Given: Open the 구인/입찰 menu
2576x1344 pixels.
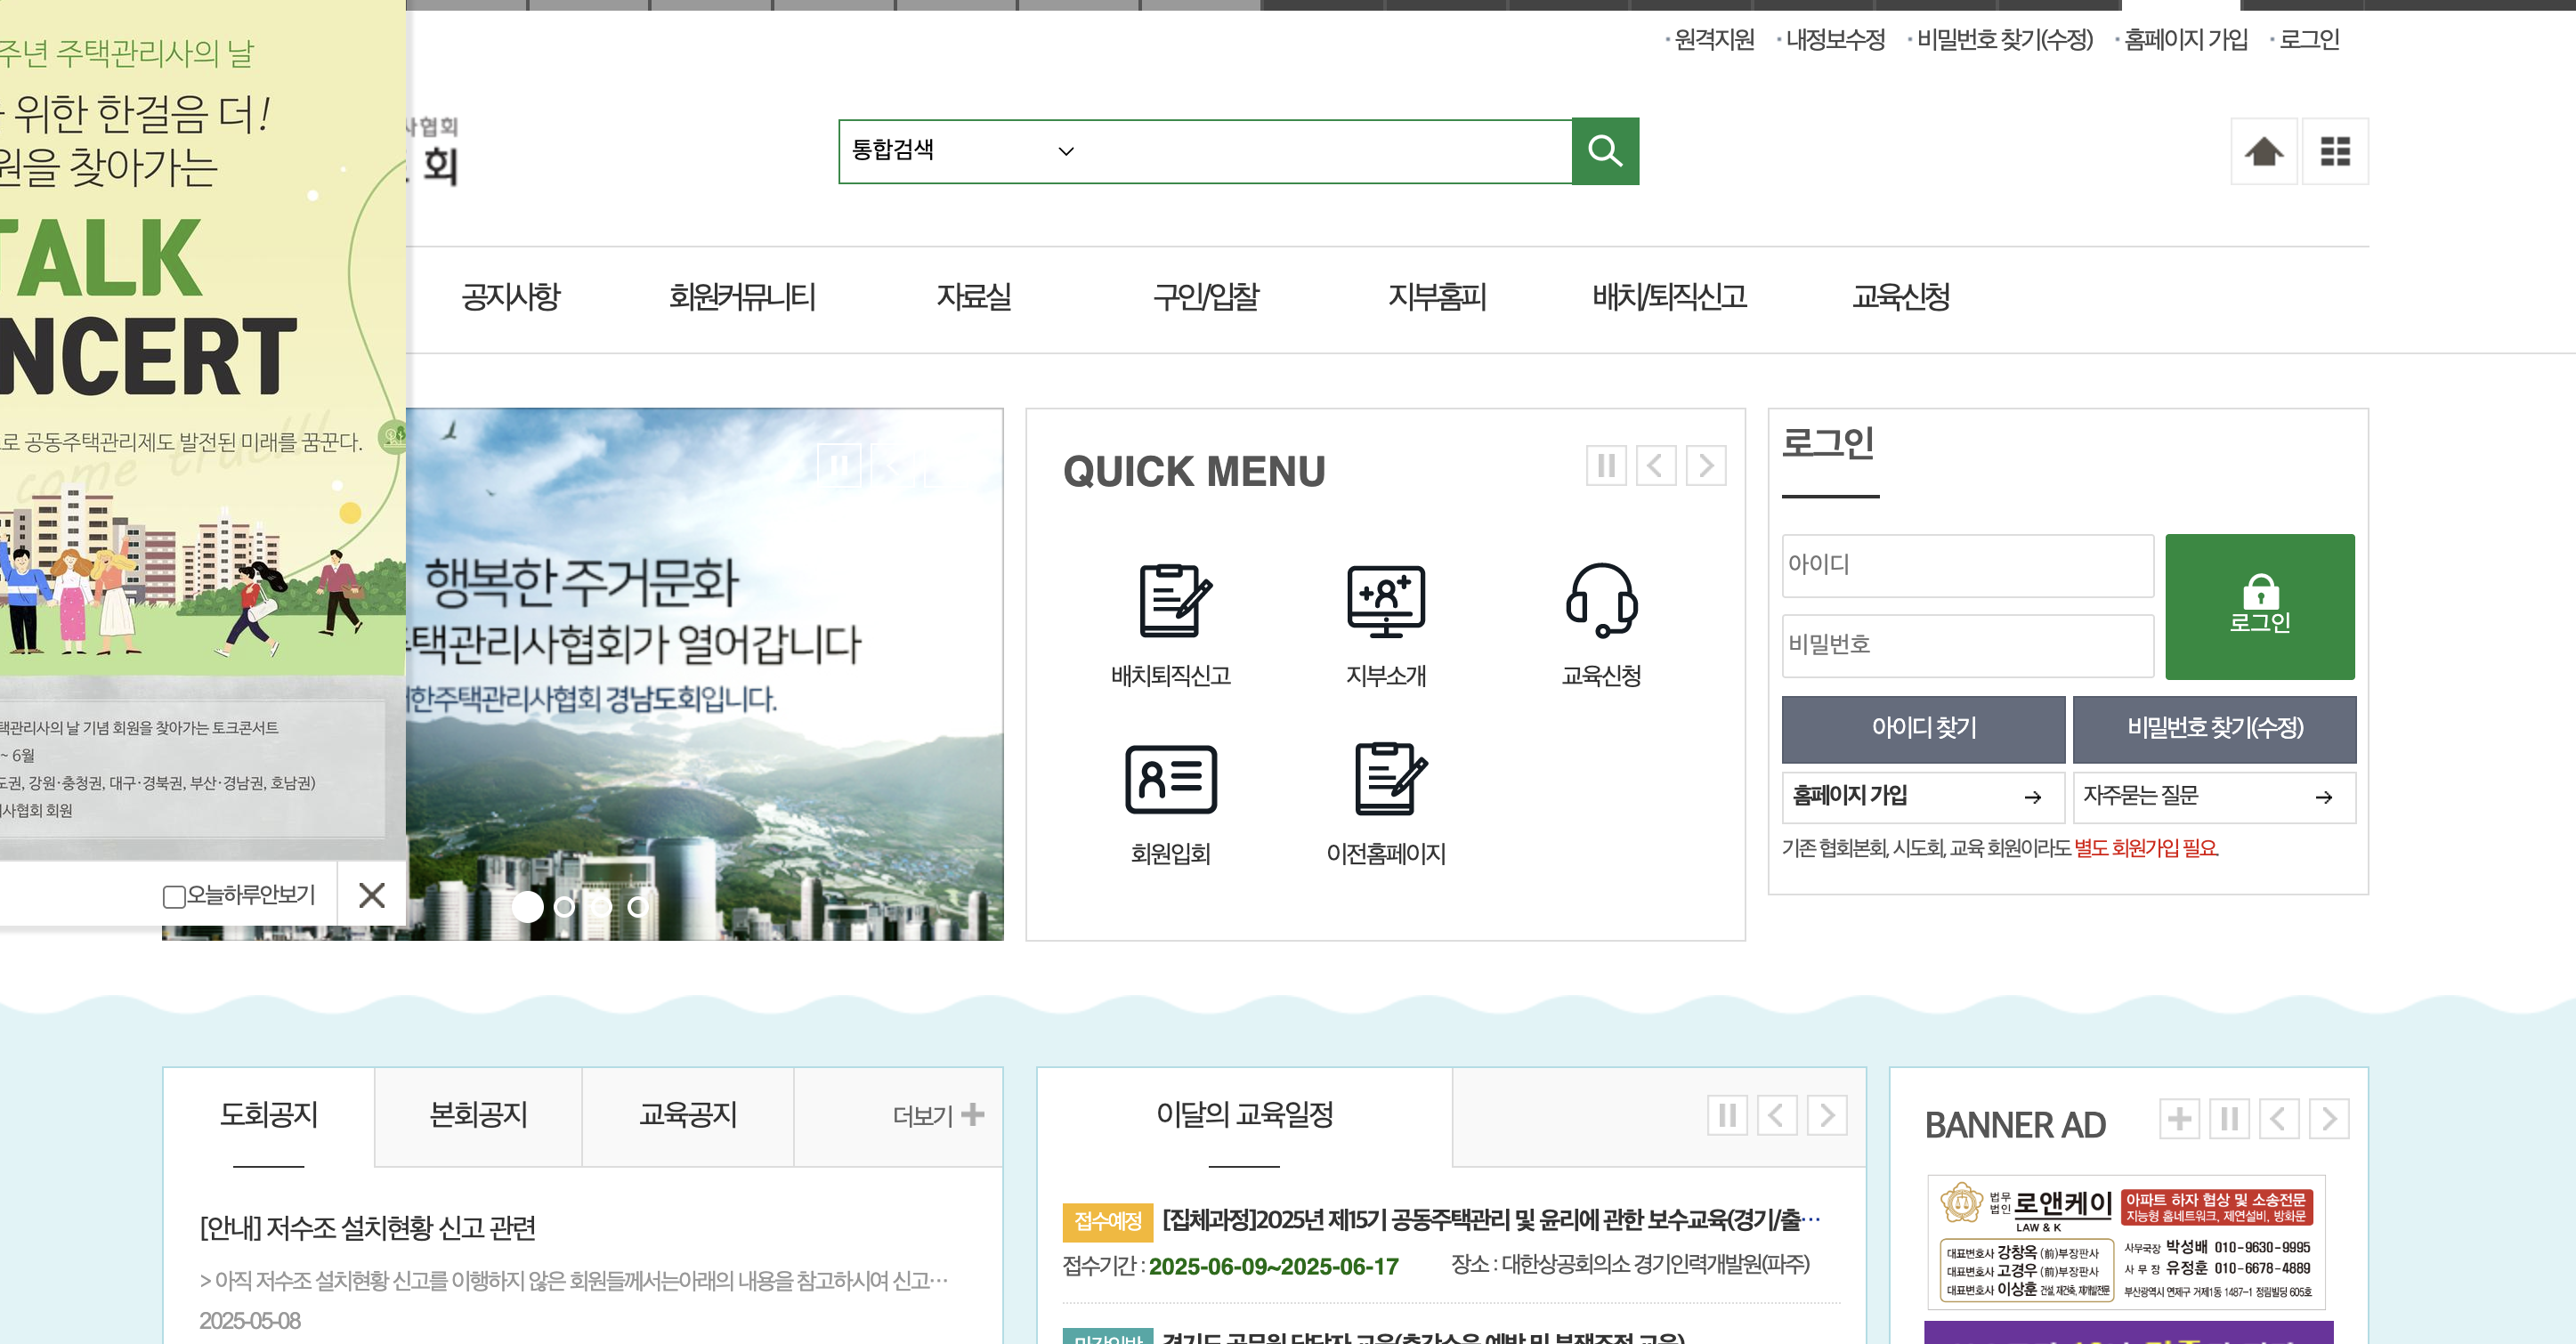Looking at the screenshot, I should pyautogui.click(x=1205, y=297).
